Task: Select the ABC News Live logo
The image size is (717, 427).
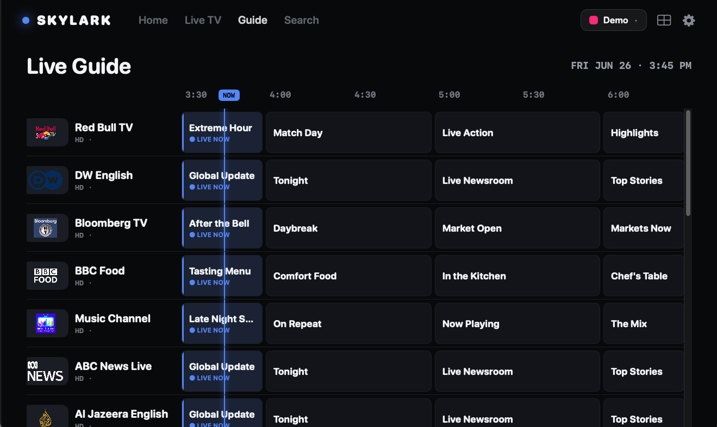Action: [47, 371]
